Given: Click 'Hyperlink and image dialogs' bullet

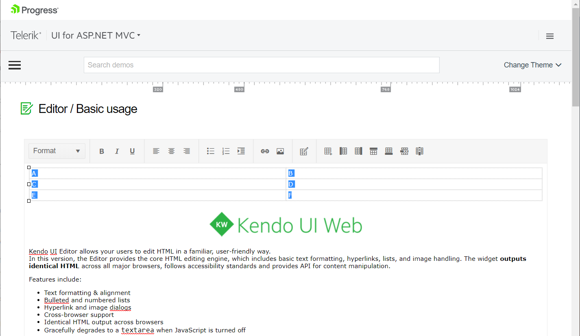Looking at the screenshot, I should tap(87, 308).
